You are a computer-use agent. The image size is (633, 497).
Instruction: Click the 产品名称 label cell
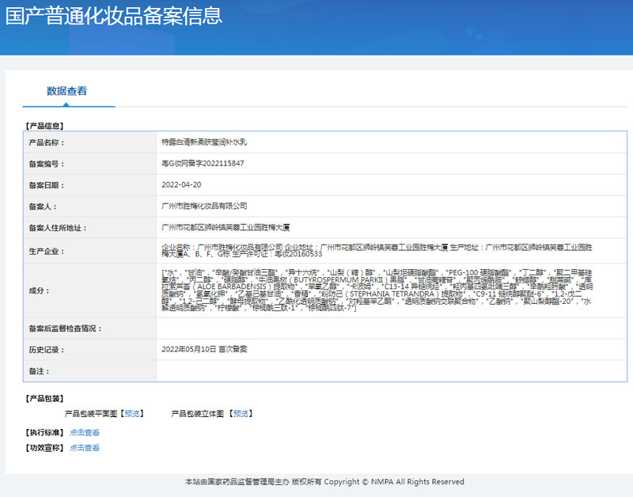click(90, 142)
